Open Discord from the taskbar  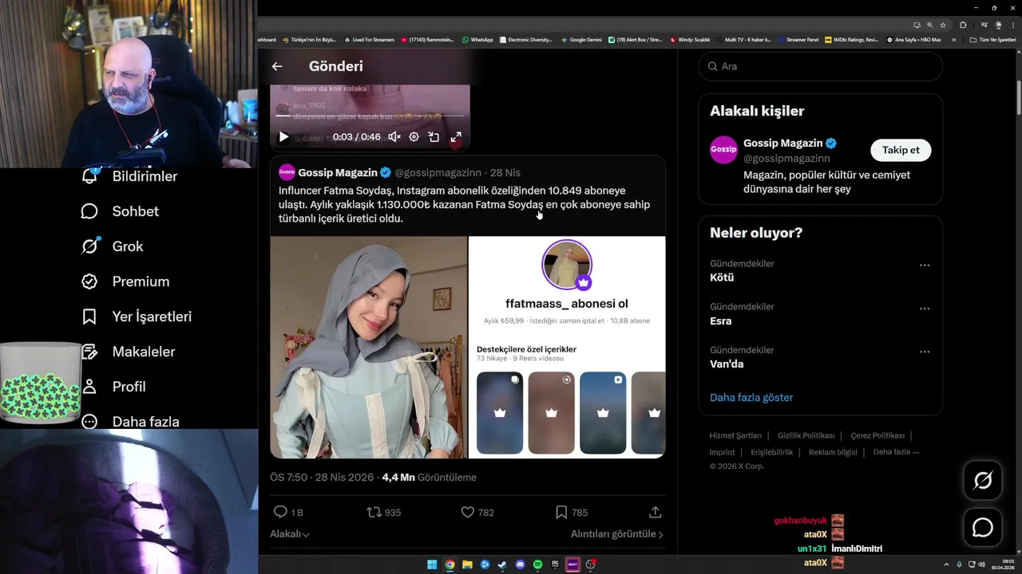click(x=520, y=564)
